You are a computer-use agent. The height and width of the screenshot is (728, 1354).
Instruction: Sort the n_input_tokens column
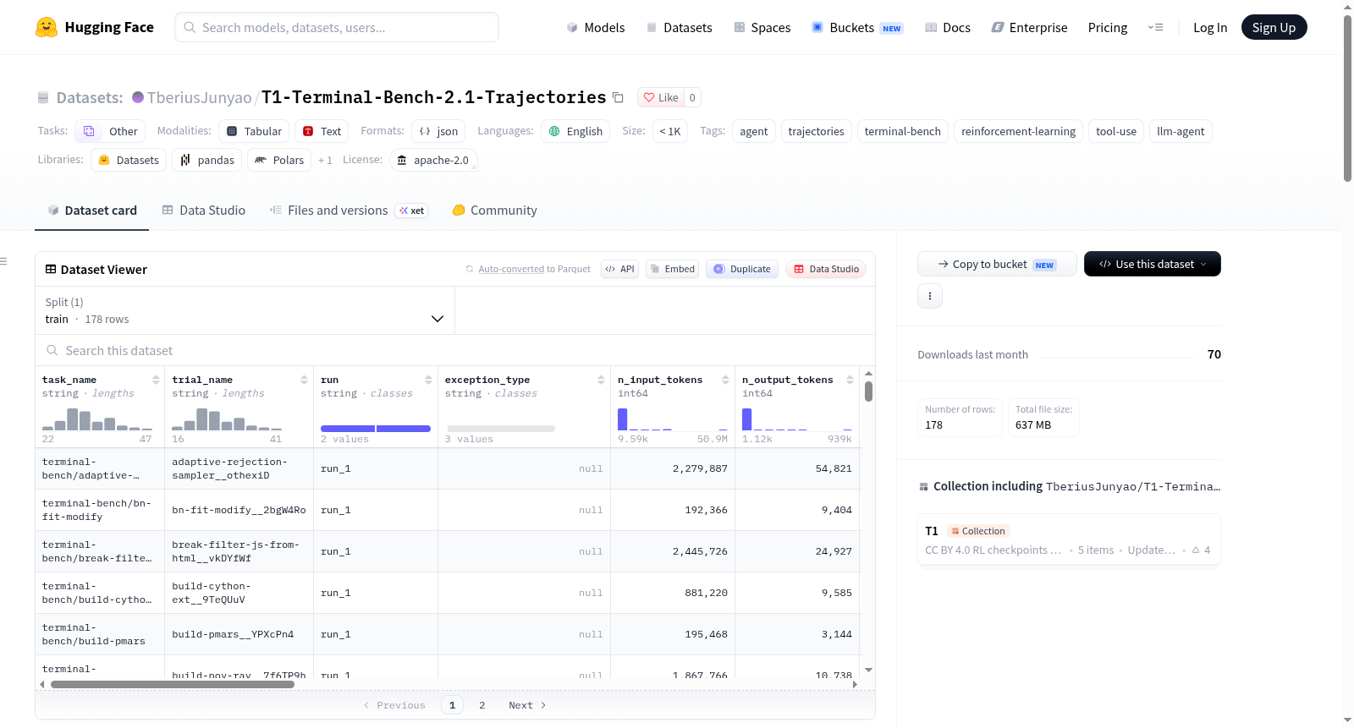(x=725, y=380)
